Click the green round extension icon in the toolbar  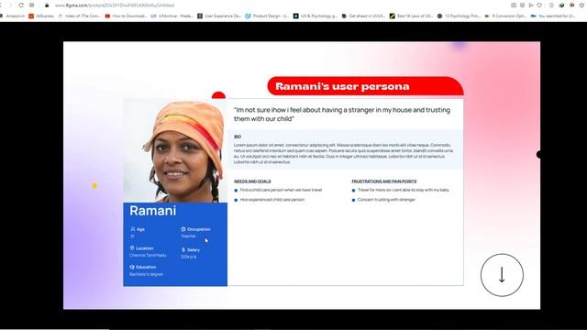click(x=561, y=5)
